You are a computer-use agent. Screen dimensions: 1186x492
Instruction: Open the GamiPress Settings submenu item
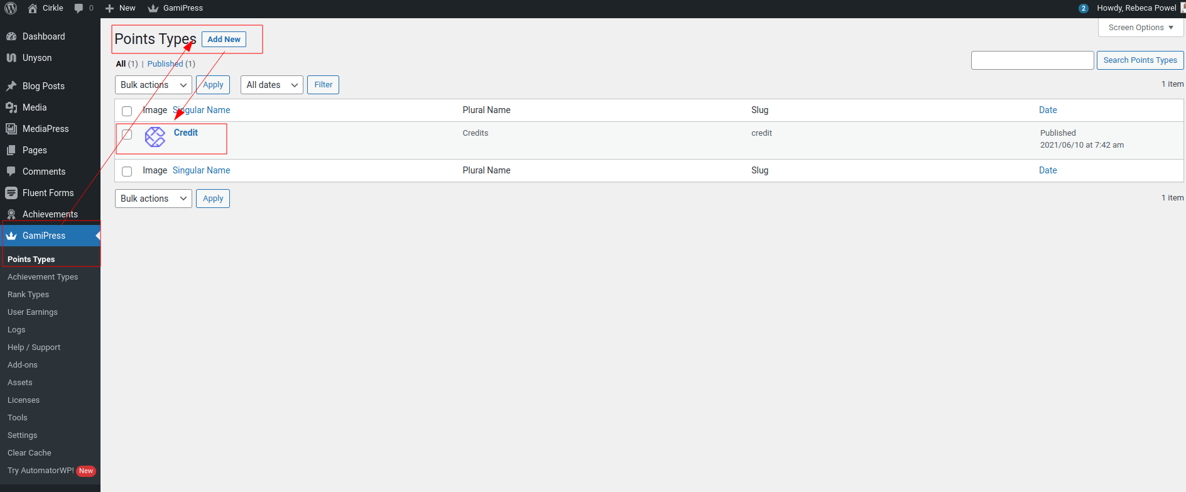click(23, 435)
